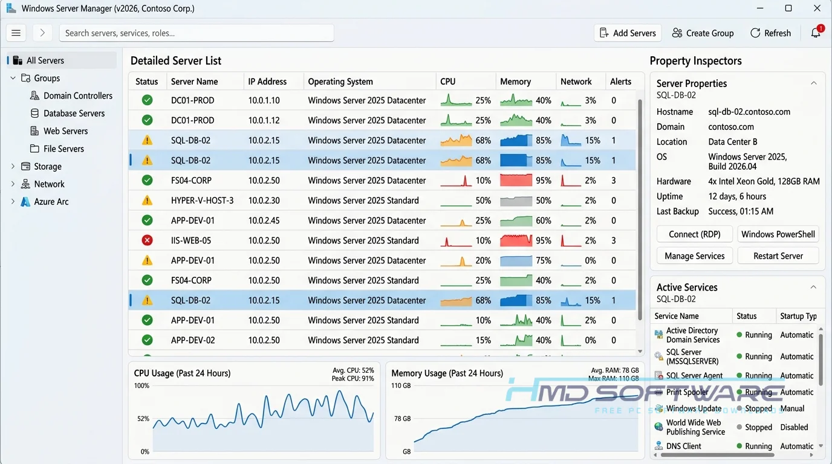Open Windows PowerShell for SQL-DB-02
Image resolution: width=832 pixels, height=464 pixels.
[x=778, y=234]
